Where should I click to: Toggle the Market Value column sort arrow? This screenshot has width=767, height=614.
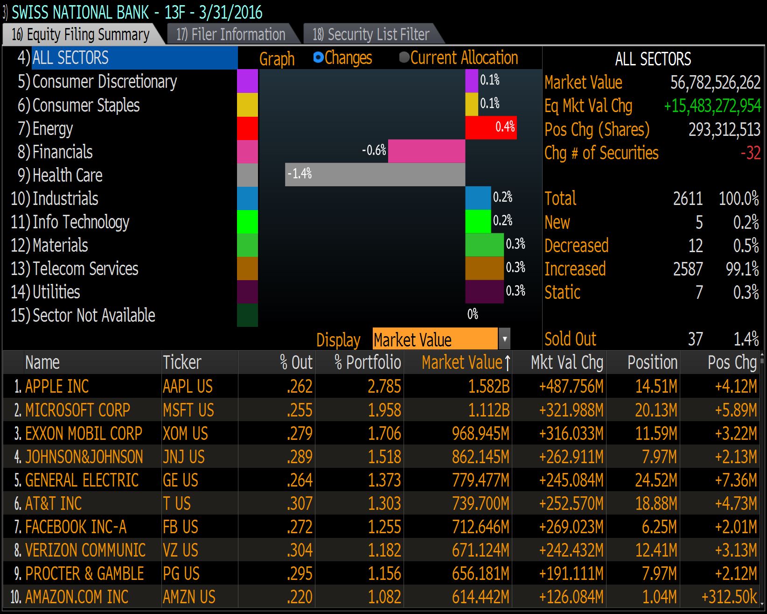507,363
